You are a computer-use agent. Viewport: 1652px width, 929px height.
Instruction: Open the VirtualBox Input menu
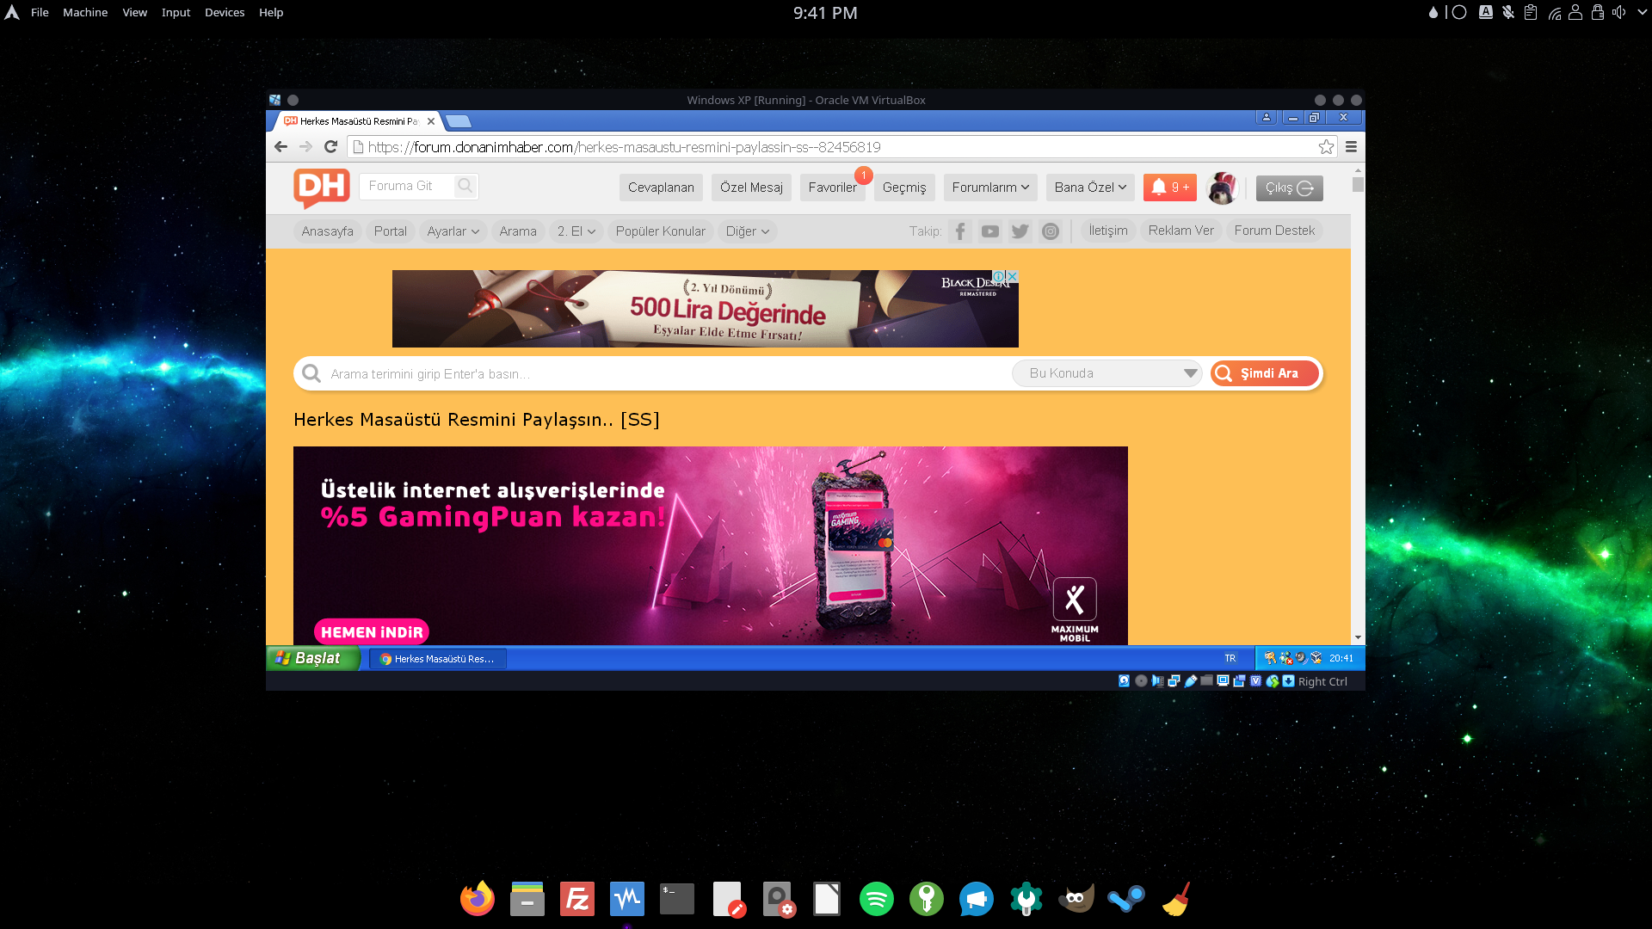pyautogui.click(x=176, y=12)
